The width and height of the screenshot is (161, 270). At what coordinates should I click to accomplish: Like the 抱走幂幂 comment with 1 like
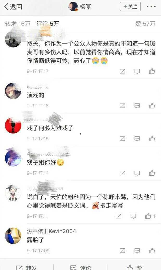tap(150, 216)
